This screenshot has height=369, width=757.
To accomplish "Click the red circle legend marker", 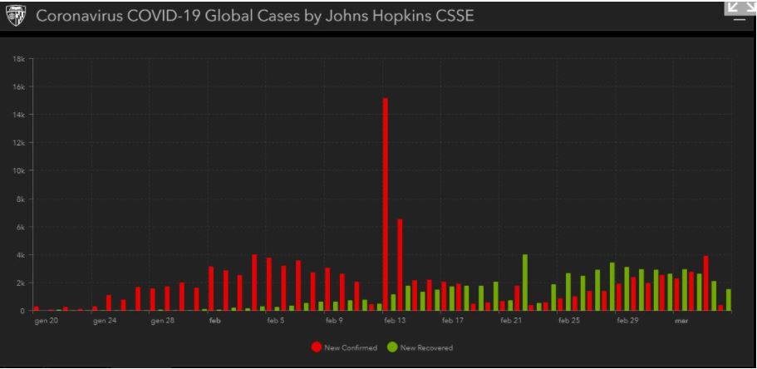I will click(317, 347).
